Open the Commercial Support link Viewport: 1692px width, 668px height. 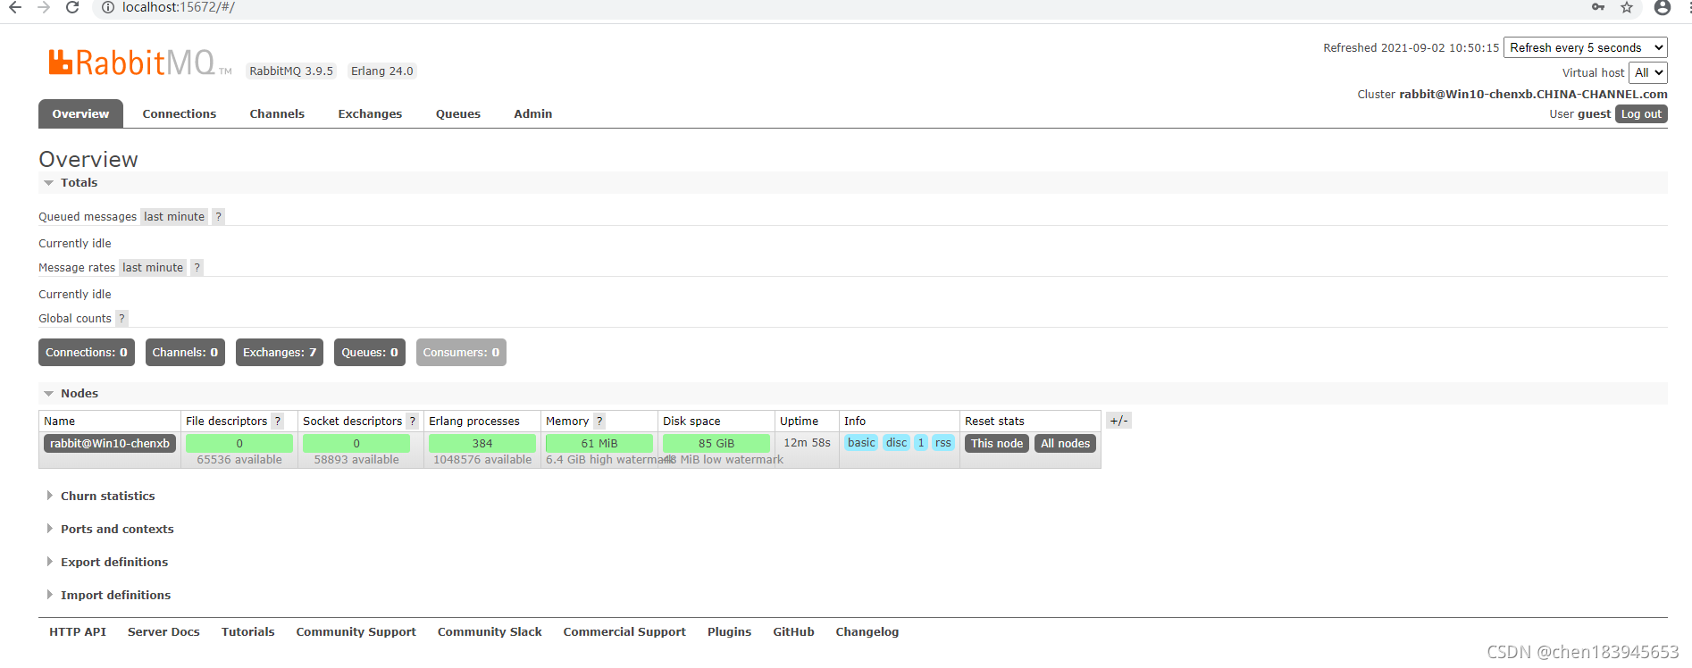tap(624, 631)
